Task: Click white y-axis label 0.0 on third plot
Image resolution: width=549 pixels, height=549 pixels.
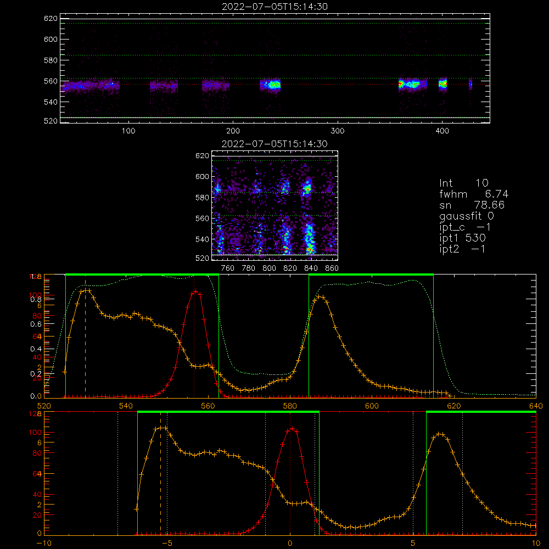Action: pos(36,396)
